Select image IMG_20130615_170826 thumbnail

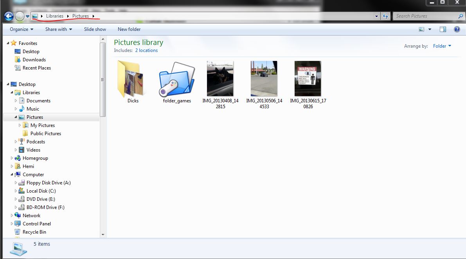[308, 79]
